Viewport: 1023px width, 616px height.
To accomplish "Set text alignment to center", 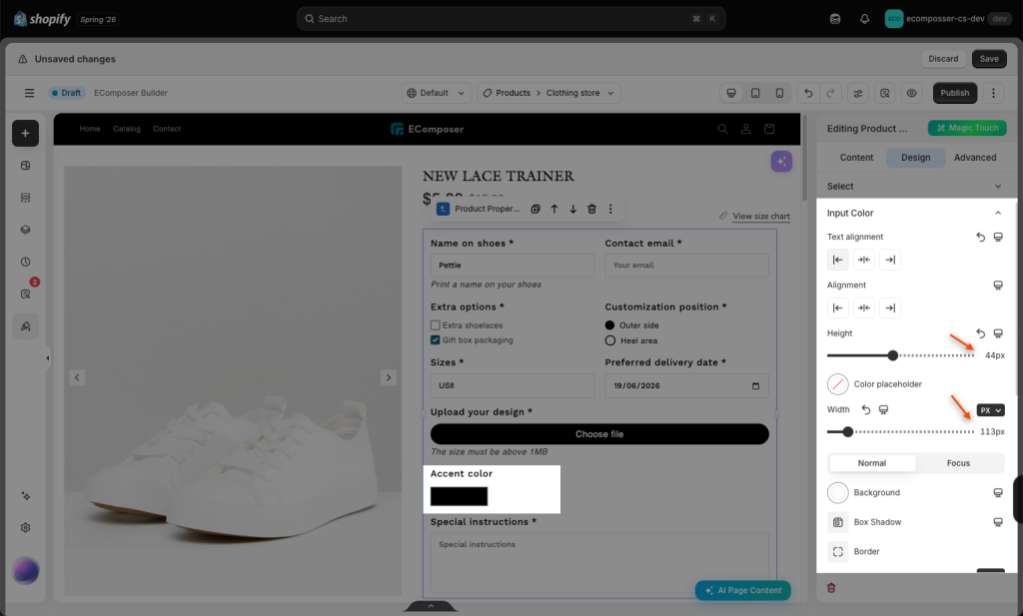I will click(x=864, y=260).
